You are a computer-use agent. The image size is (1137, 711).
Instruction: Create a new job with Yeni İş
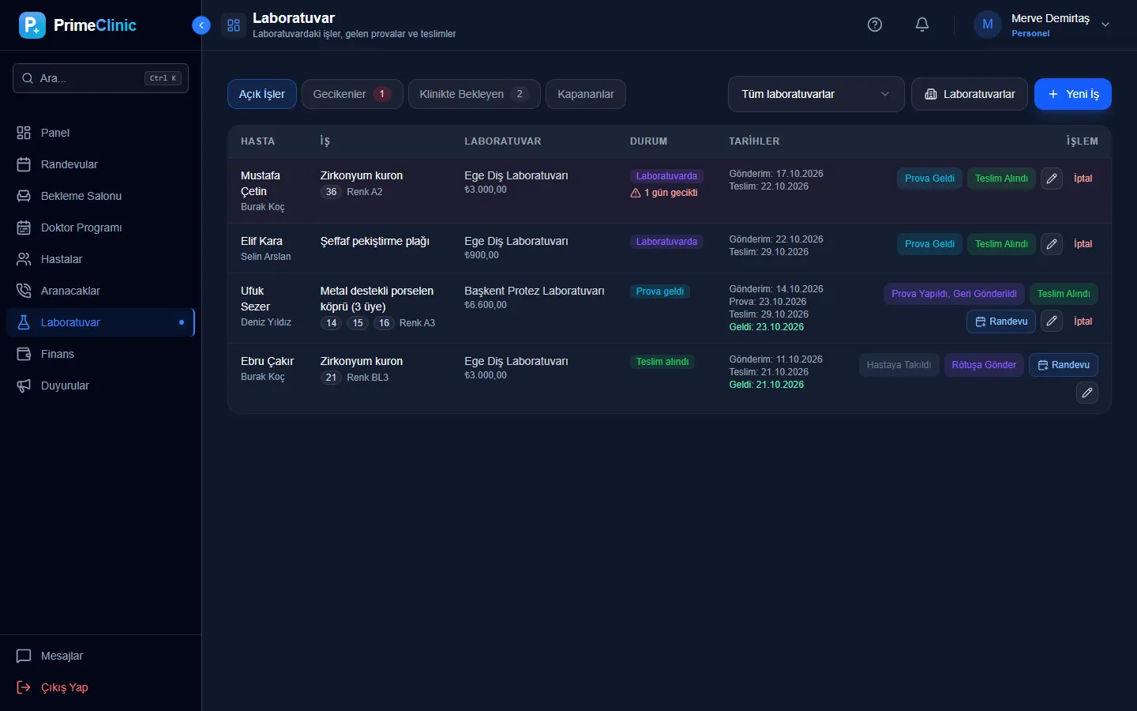tap(1073, 94)
